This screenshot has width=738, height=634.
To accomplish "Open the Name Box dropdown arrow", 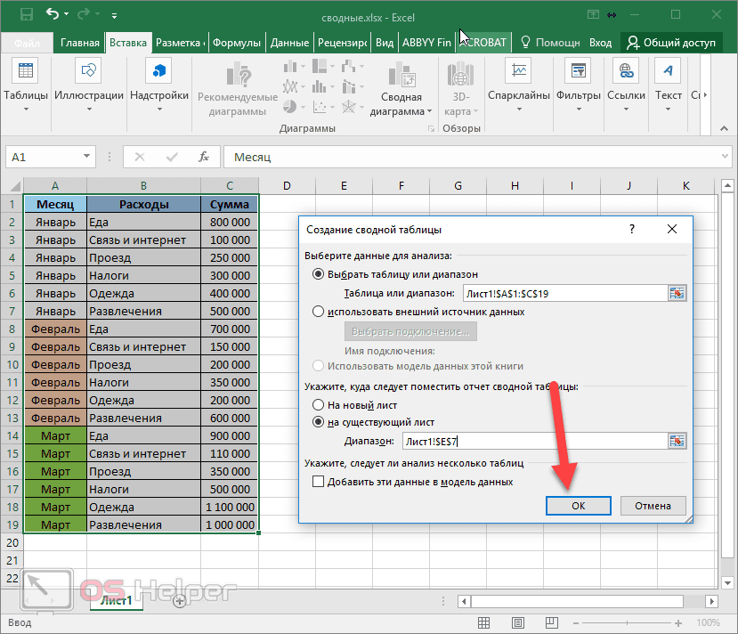I will point(88,156).
